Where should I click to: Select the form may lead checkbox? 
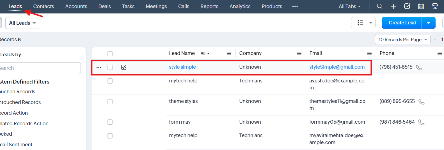point(110,122)
